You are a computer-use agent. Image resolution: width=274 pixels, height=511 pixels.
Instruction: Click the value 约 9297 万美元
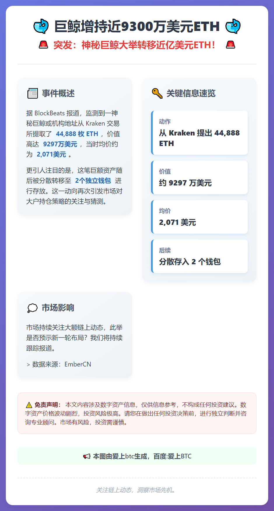click(185, 183)
